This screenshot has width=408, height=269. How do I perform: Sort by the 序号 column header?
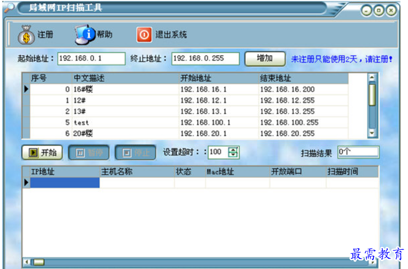[51, 78]
